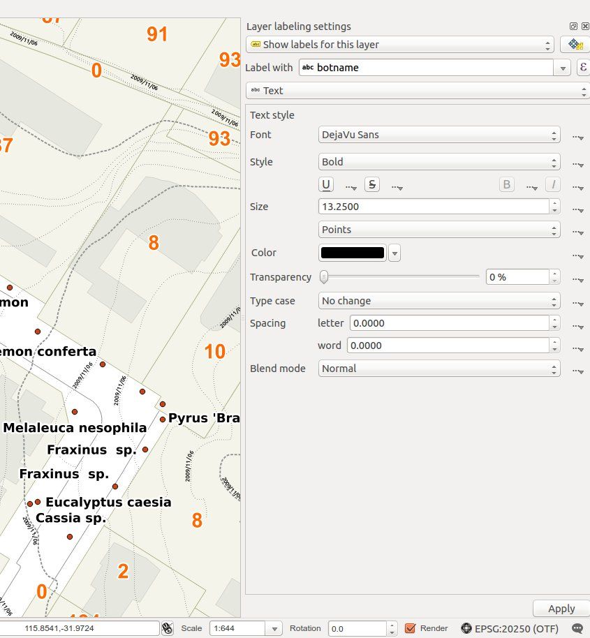The width and height of the screenshot is (590, 638).
Task: Open the Text section selector
Action: (x=418, y=91)
